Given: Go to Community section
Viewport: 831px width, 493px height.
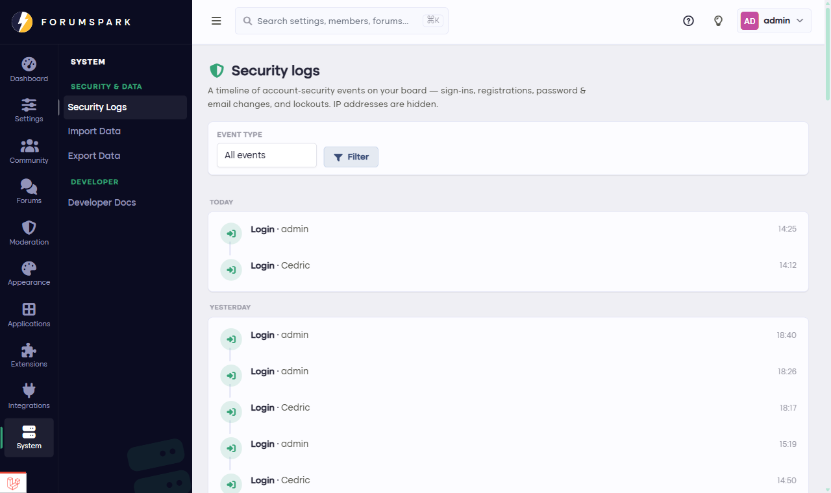Looking at the screenshot, I should tap(29, 152).
